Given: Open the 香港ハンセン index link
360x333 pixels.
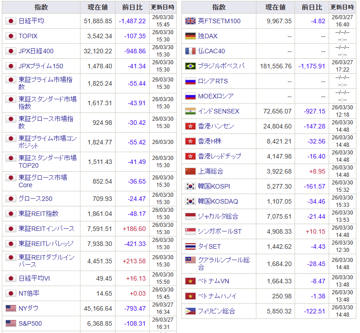Looking at the screenshot, I should pos(216,126).
